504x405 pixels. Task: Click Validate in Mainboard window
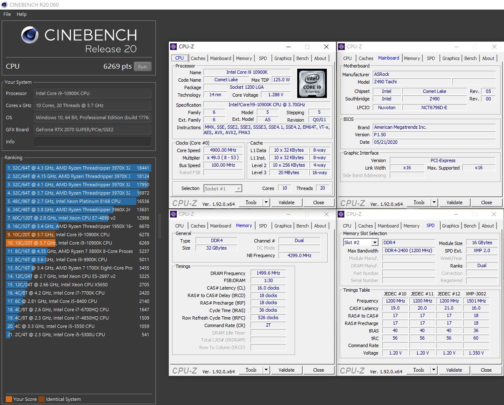[x=454, y=202]
